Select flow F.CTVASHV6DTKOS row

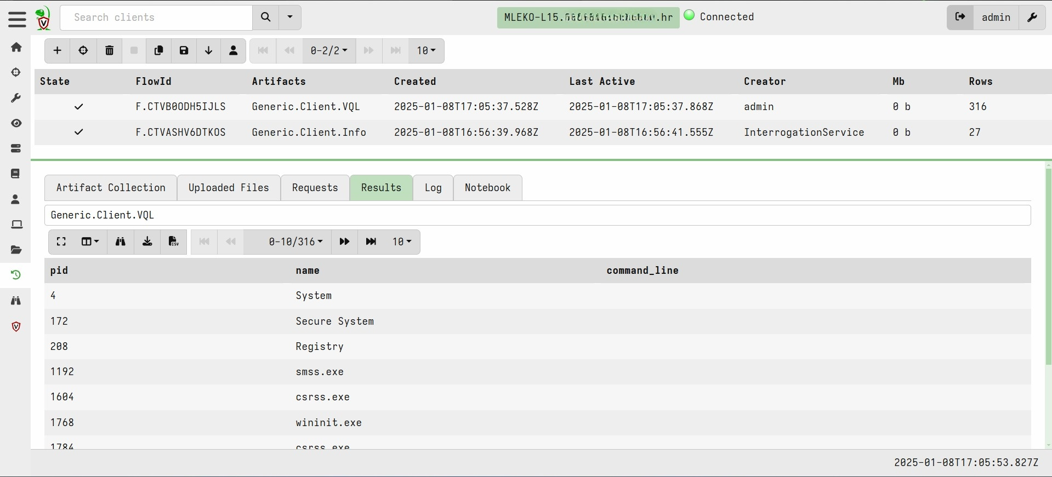pyautogui.click(x=180, y=133)
